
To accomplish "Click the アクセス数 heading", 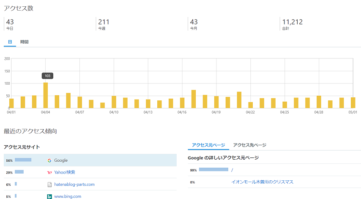I will pyautogui.click(x=19, y=8).
